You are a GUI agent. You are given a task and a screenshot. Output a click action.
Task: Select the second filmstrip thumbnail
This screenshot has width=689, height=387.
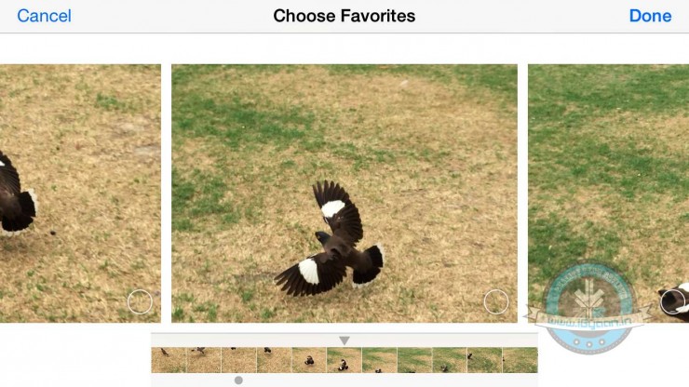click(204, 360)
